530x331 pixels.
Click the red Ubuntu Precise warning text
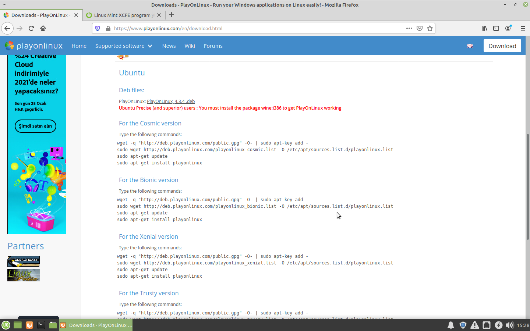tap(230, 108)
